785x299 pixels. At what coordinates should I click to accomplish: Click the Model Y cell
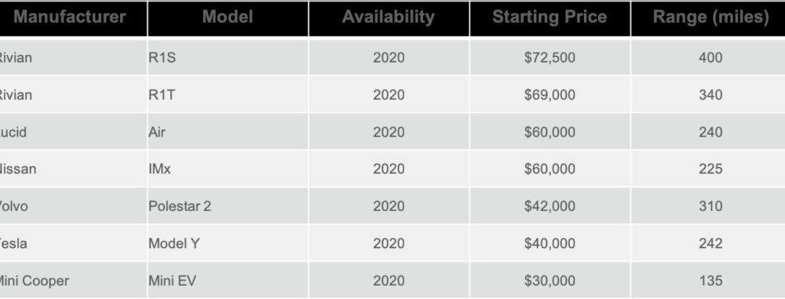click(x=228, y=243)
